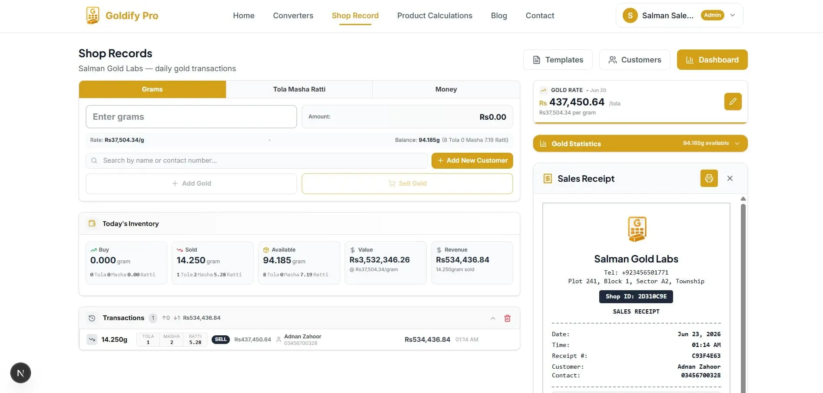Image resolution: width=823 pixels, height=393 pixels.
Task: Focus the Enter grams input field
Action: point(191,117)
